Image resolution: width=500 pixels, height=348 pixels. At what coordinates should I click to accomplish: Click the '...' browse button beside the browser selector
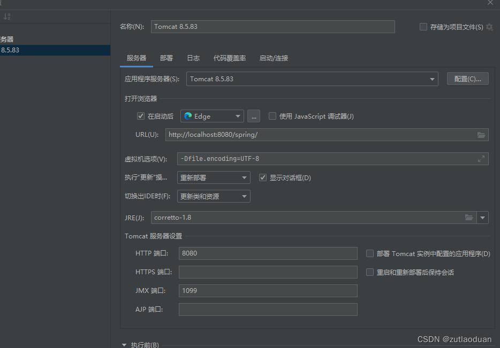253,116
